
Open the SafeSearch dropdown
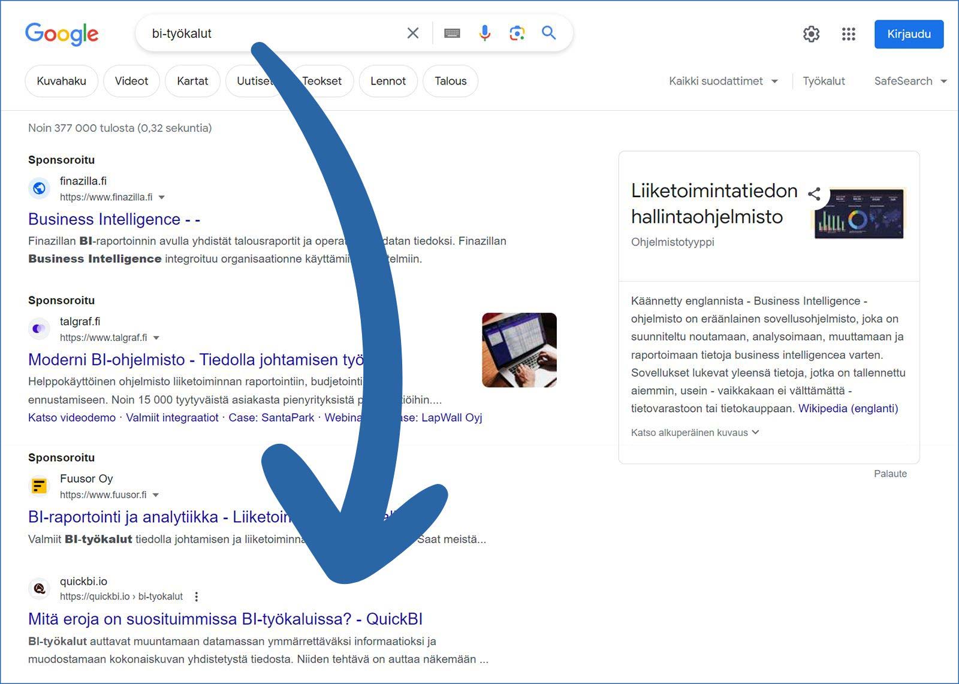(910, 81)
